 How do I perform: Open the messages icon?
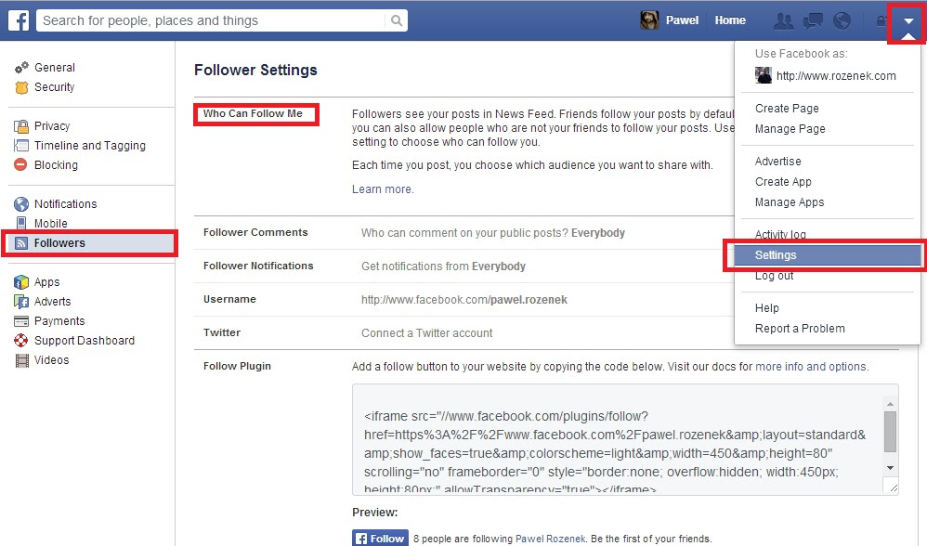point(813,20)
